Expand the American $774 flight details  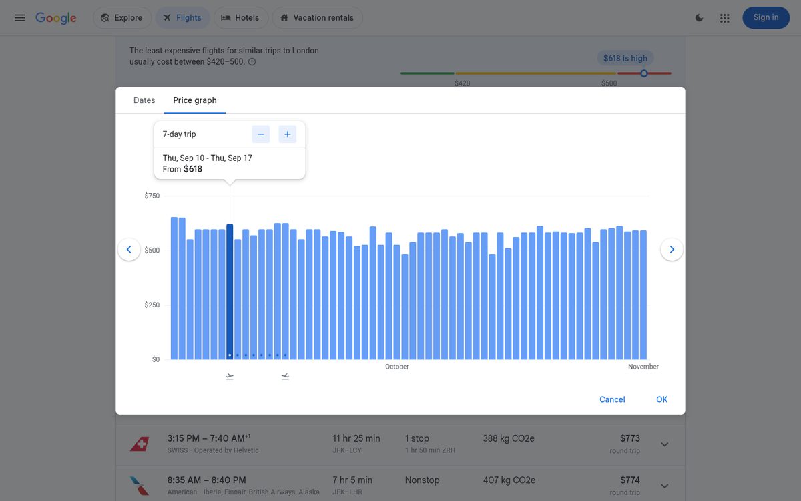pos(664,486)
